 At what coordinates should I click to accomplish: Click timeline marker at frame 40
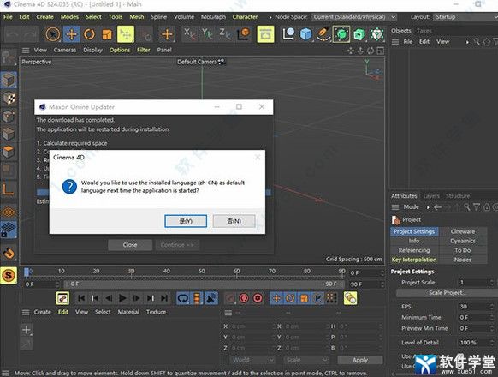(x=166, y=272)
